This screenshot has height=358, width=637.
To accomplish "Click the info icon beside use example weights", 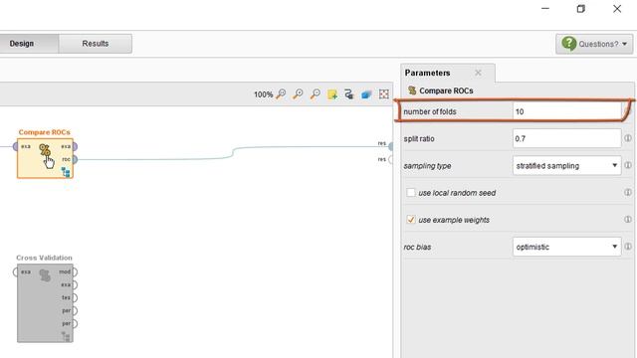I will [x=628, y=220].
